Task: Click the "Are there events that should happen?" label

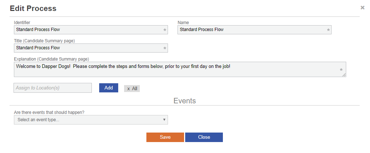Action: pyautogui.click(x=49, y=112)
